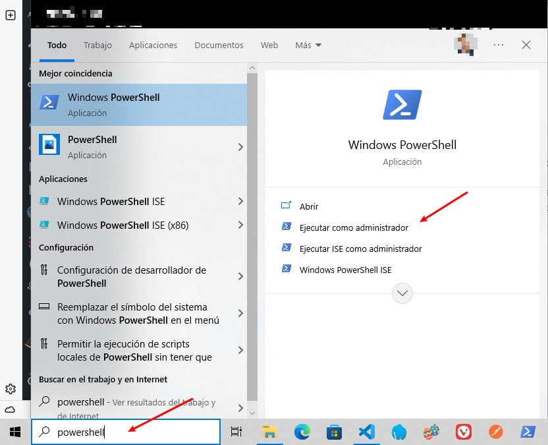The width and height of the screenshot is (548, 445).
Task: Click Windows PowerShell icon in best match
Action: tap(49, 102)
